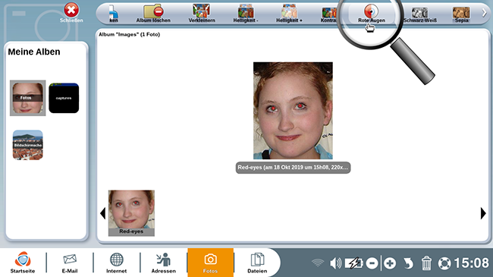The image size is (493, 277).
Task: Decrease brightness with Helligkeit -
Action: 246,14
